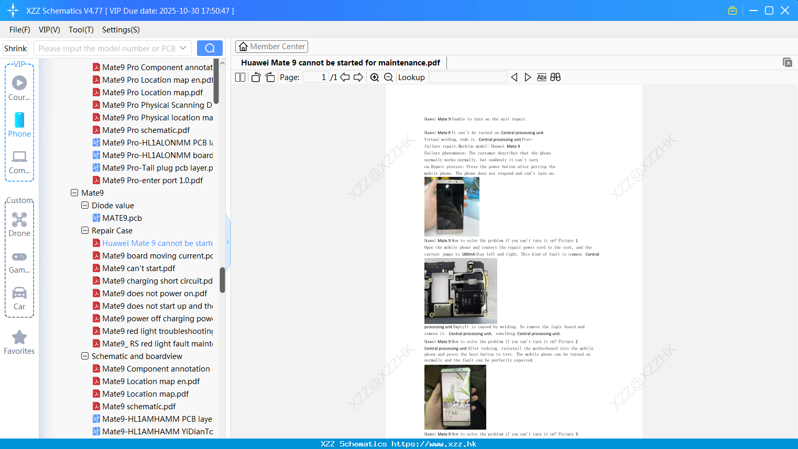Rotate the page clockwise
This screenshot has width=798, height=449.
click(x=270, y=77)
